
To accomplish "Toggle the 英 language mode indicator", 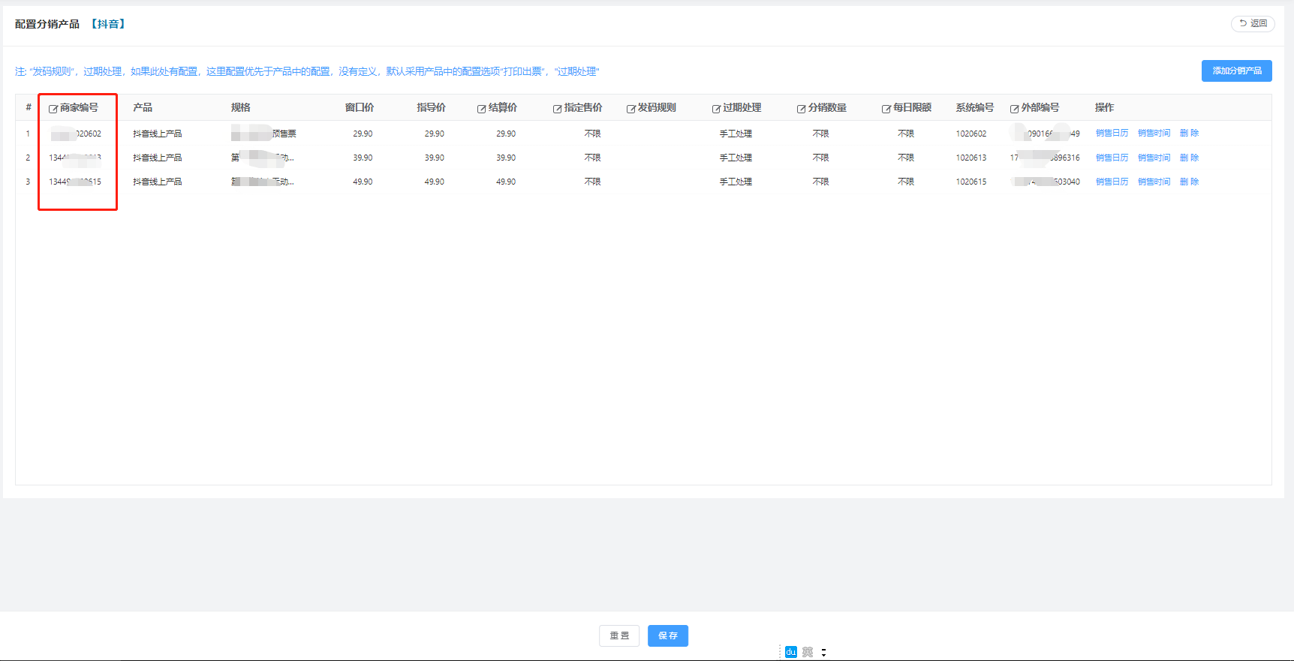I will click(808, 652).
